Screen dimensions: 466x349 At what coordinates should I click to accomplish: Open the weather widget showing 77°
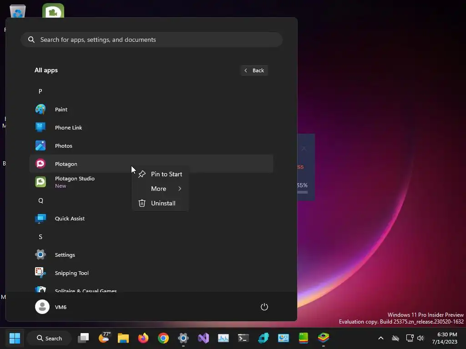pyautogui.click(x=104, y=338)
